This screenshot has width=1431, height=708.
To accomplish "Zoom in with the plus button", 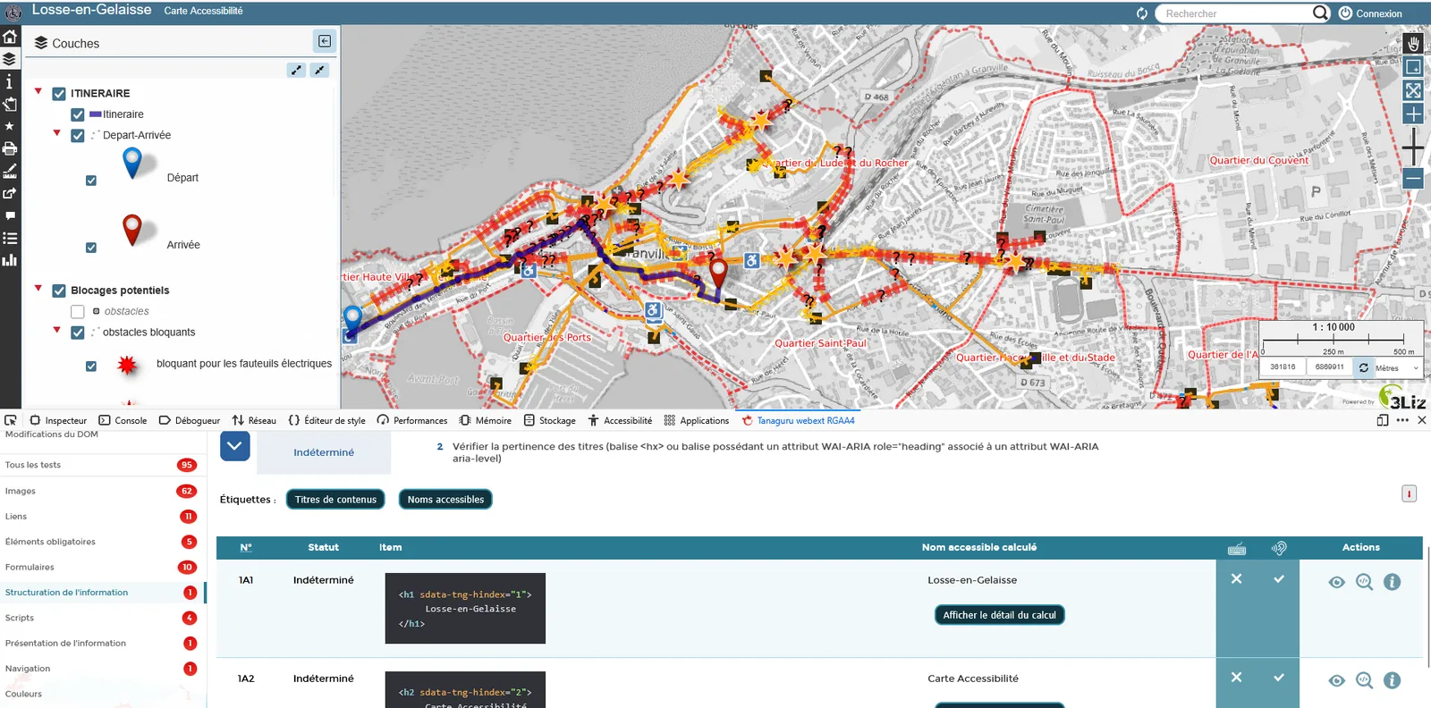I will [1413, 114].
